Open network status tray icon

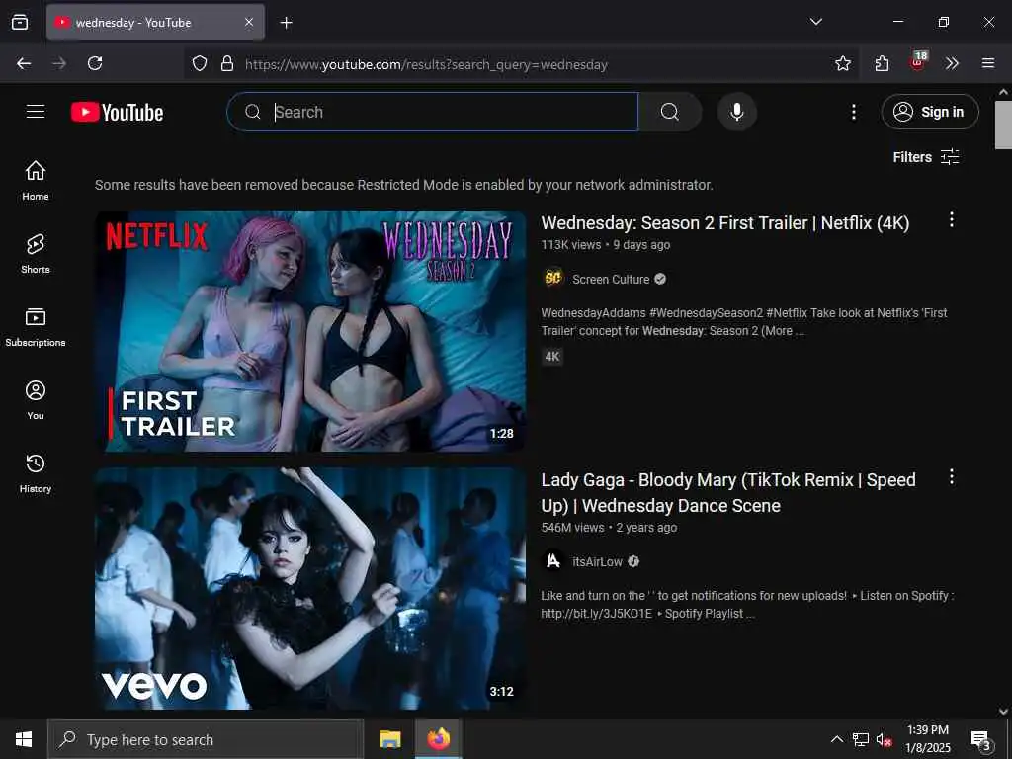click(x=861, y=739)
